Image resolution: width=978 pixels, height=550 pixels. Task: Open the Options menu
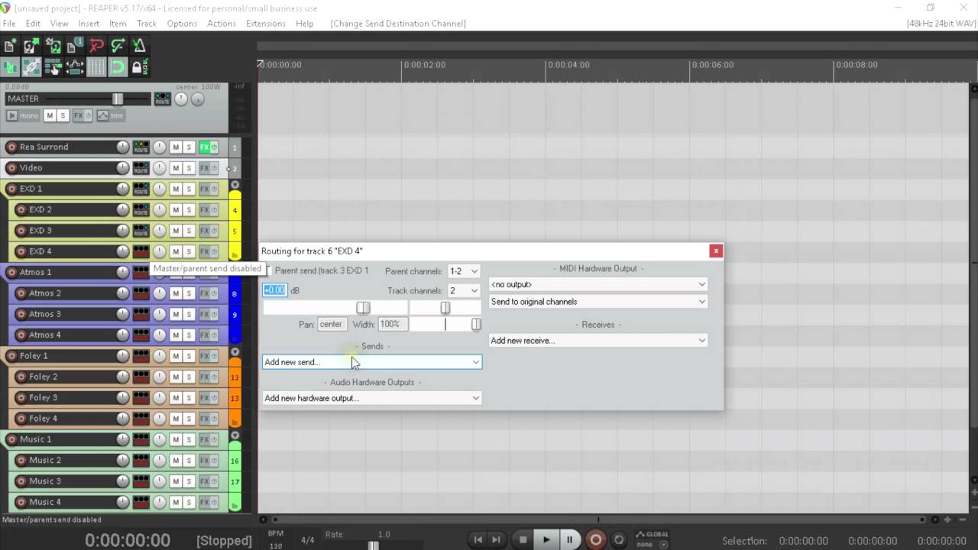[182, 24]
